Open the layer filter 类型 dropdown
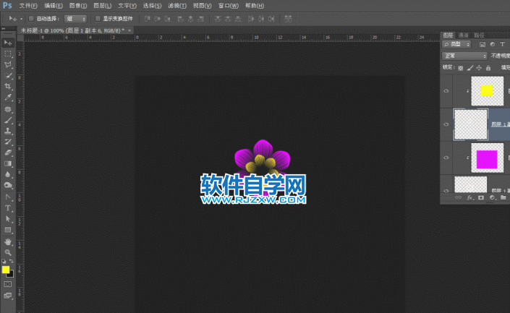Image resolution: width=510 pixels, height=313 pixels. (x=456, y=44)
